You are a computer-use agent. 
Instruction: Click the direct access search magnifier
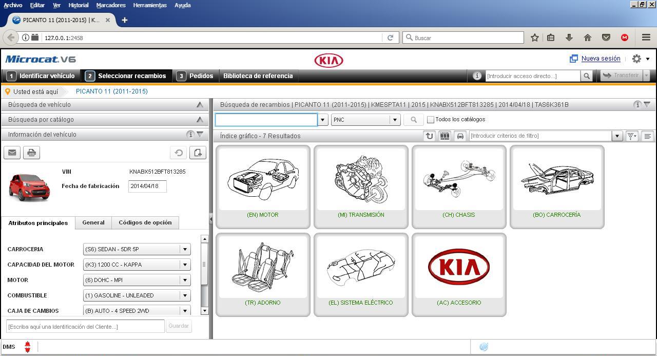coord(587,76)
